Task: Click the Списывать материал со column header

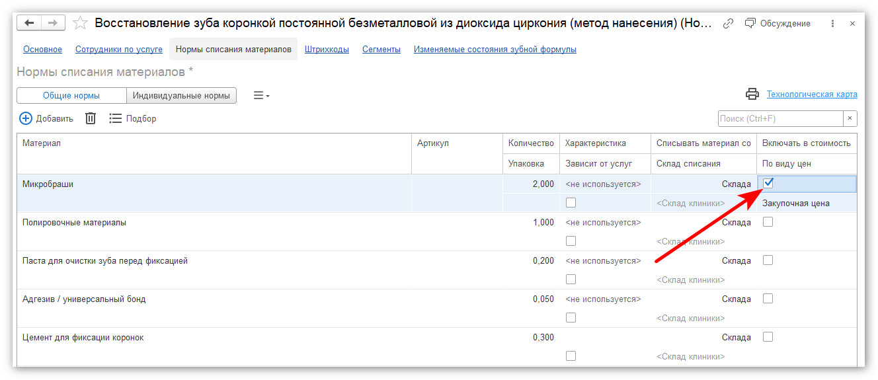Action: pyautogui.click(x=703, y=143)
